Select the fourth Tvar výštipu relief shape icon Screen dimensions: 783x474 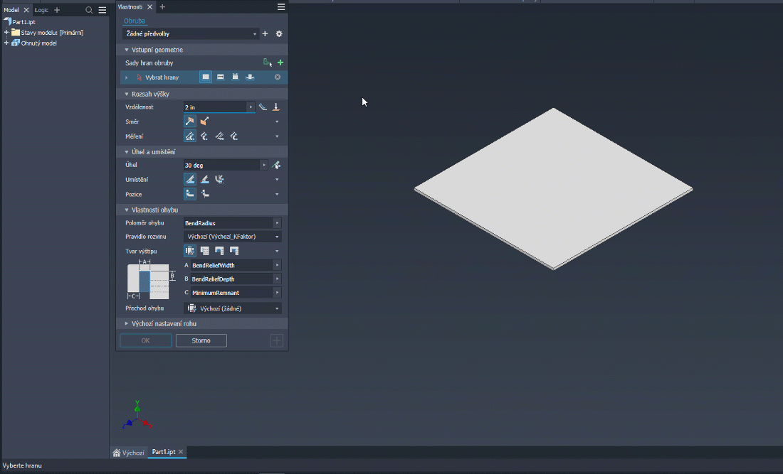point(233,251)
